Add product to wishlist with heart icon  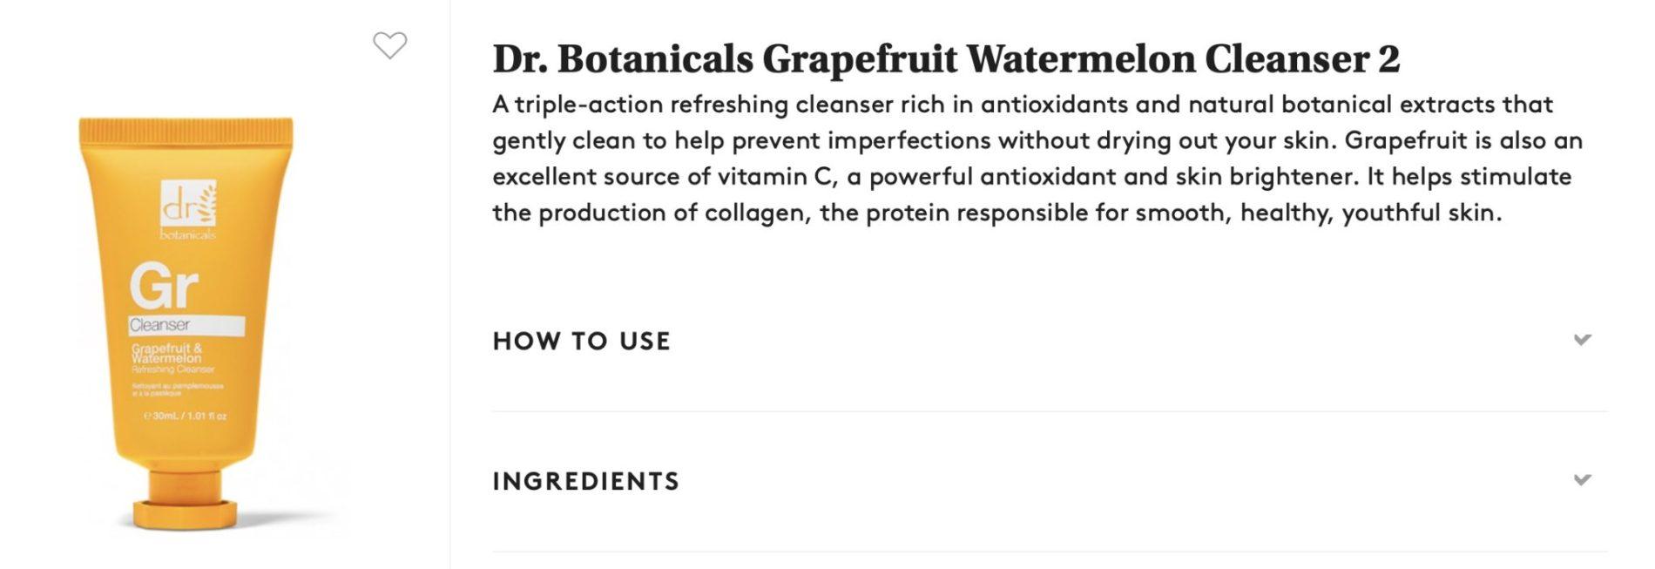click(x=389, y=45)
